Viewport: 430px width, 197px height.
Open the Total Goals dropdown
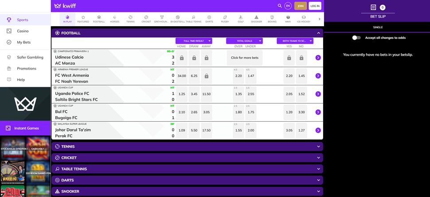pos(244,41)
